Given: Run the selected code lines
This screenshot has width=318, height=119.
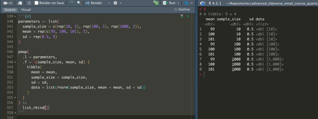Looking at the screenshot, I should coord(170,3).
